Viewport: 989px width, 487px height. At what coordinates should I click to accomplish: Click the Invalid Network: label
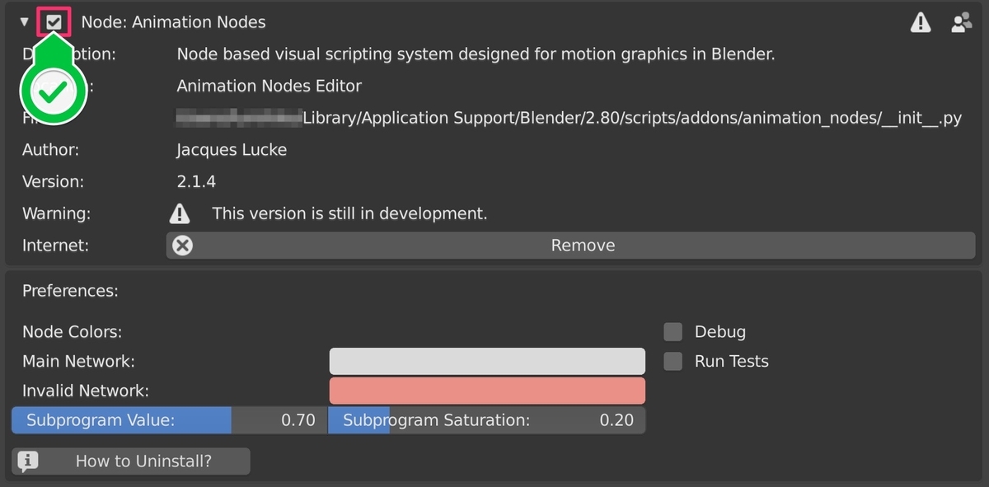(86, 391)
